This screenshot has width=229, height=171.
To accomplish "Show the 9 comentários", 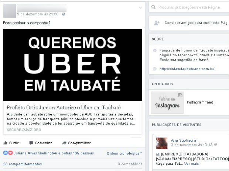I will coord(130,164).
